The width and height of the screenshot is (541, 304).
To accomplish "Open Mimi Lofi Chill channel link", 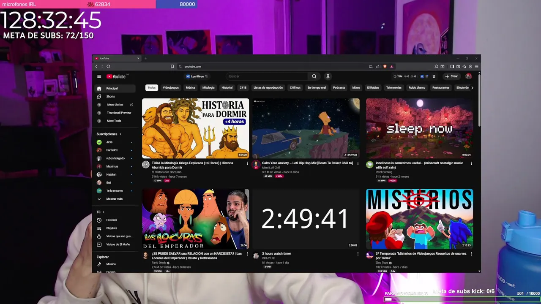I will 271,168.
